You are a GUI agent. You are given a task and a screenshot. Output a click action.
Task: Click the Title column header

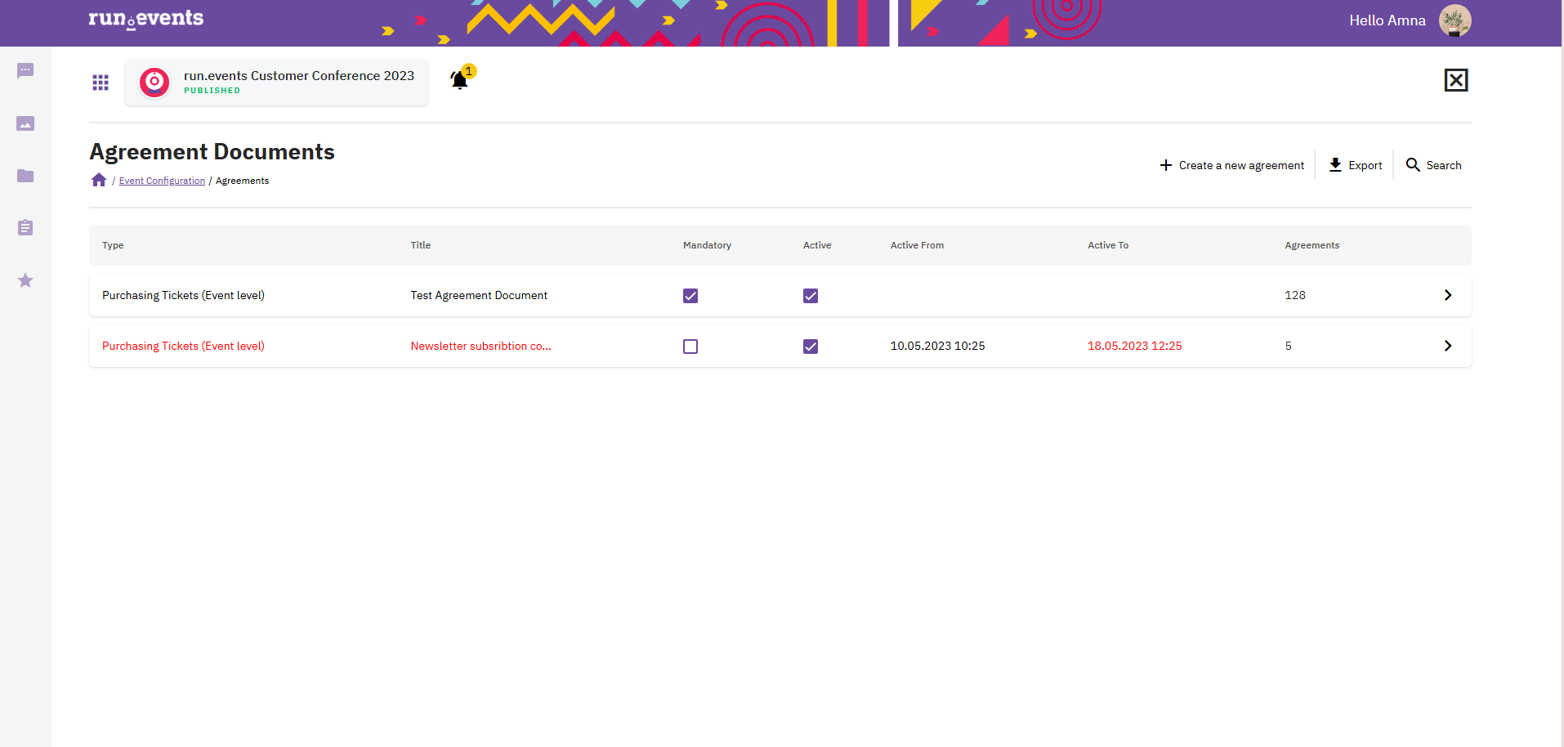tap(420, 245)
